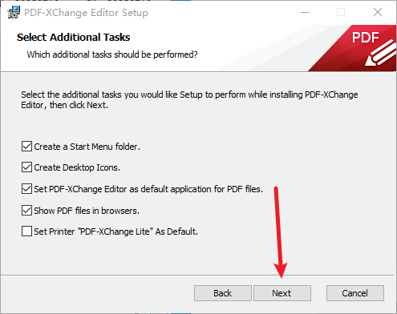Image resolution: width=397 pixels, height=314 pixels.
Task: Click the 'Show PDF files in browsers.' label text
Action: click(x=87, y=211)
